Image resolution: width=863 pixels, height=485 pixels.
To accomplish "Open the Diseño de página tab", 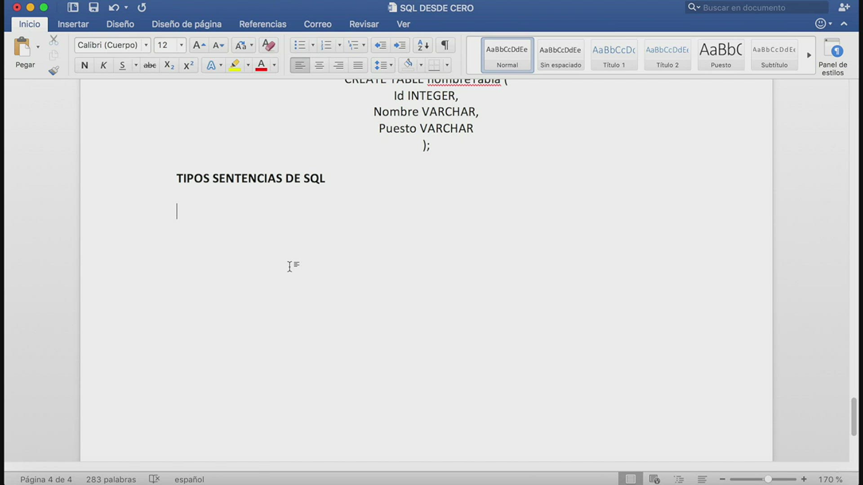I will 187,24.
